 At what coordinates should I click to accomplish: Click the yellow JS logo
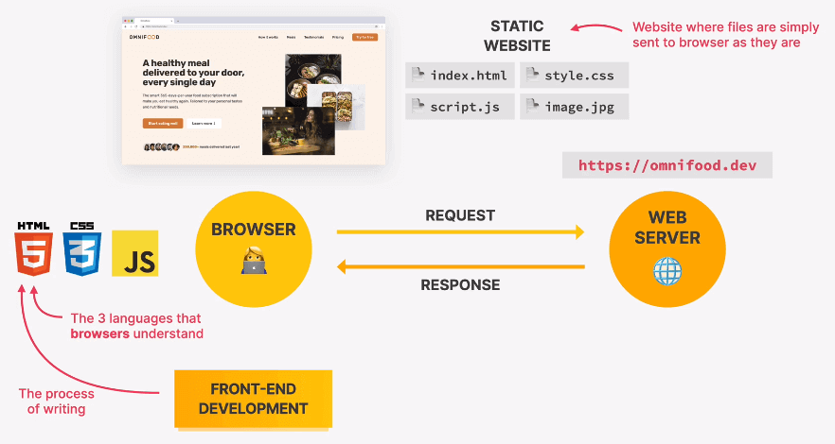[x=134, y=253]
